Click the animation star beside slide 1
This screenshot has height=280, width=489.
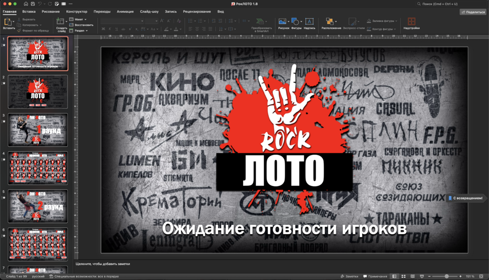[4, 45]
